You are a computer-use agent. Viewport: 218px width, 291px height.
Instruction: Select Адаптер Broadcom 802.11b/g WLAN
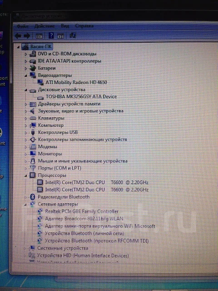pyautogui.click(x=84, y=219)
